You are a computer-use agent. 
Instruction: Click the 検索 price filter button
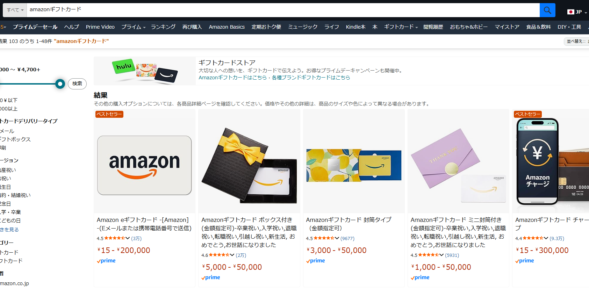click(x=77, y=84)
